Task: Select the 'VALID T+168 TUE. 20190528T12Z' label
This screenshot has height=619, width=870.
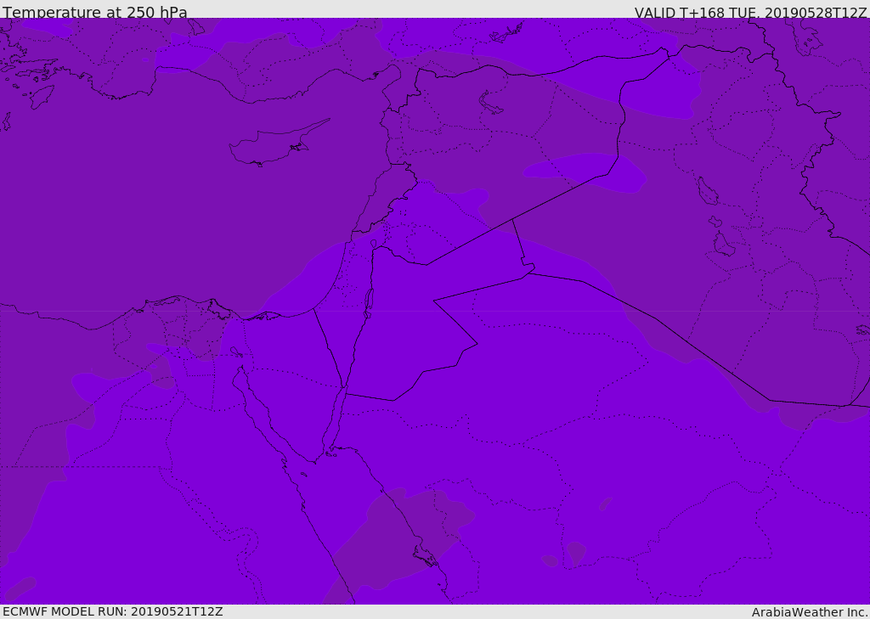Action: pos(750,13)
